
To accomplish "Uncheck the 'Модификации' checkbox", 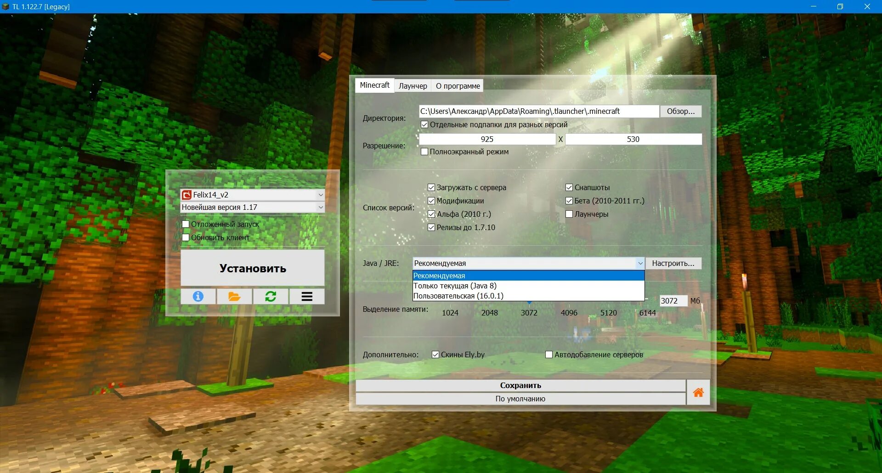I will tap(431, 201).
